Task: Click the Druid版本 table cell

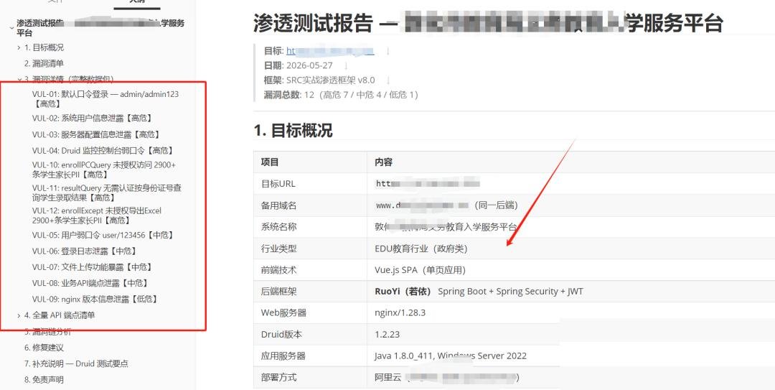Action: [311, 335]
